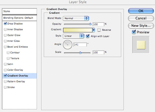This screenshot has width=155, height=112.
Task: Confirm with the OK button
Action: (141, 11)
